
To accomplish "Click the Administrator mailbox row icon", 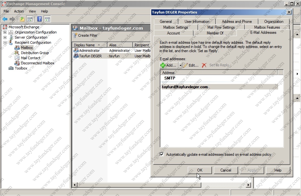I will pos(76,51).
